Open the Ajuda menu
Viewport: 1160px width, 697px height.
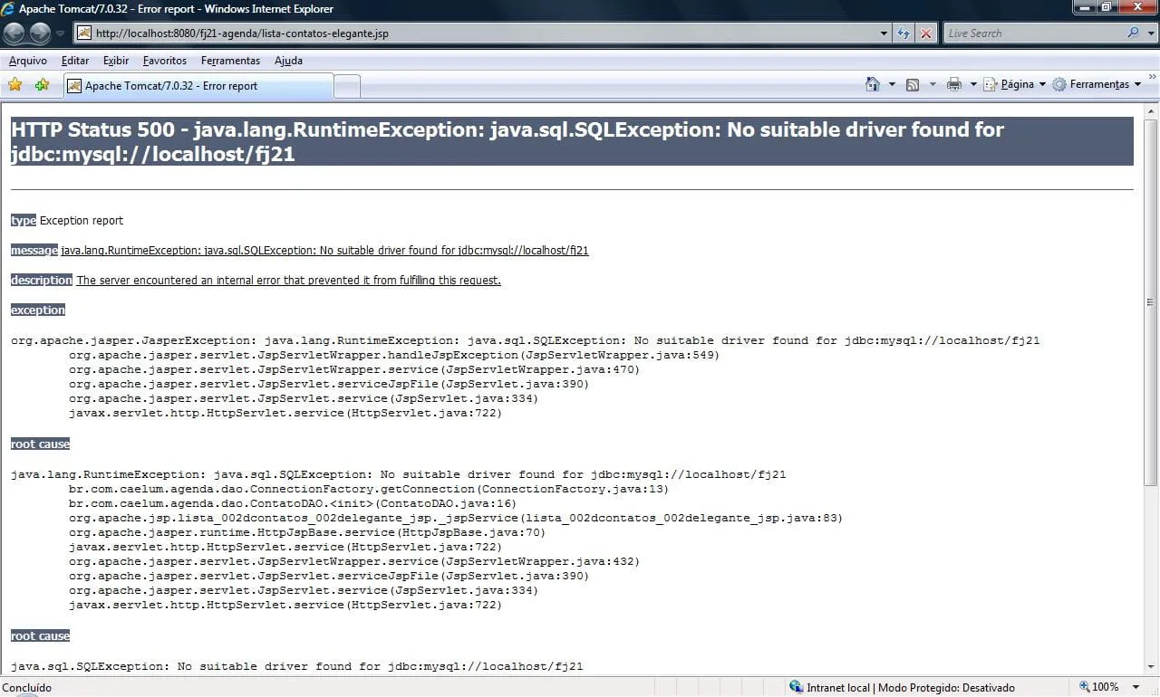click(288, 61)
